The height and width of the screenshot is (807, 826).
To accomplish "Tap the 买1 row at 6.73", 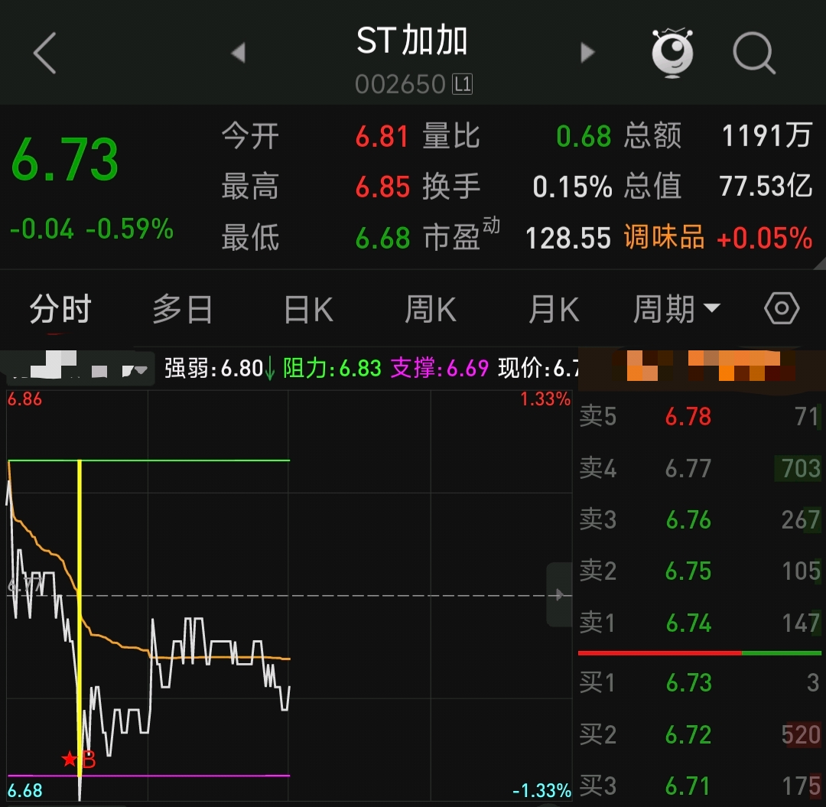I will pos(700,682).
